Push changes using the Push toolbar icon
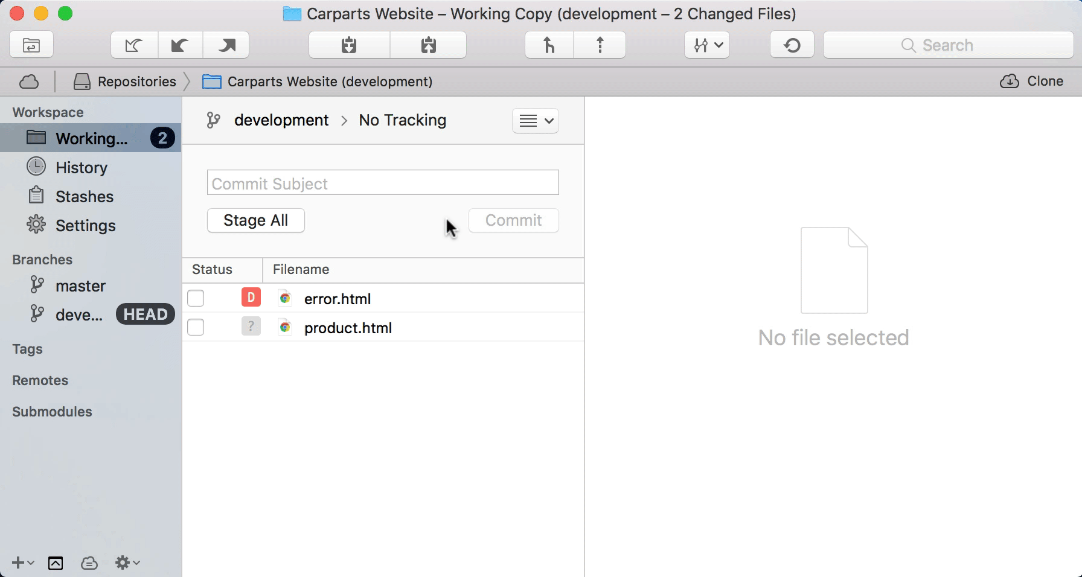Viewport: 1082px width, 577px height. tap(226, 45)
